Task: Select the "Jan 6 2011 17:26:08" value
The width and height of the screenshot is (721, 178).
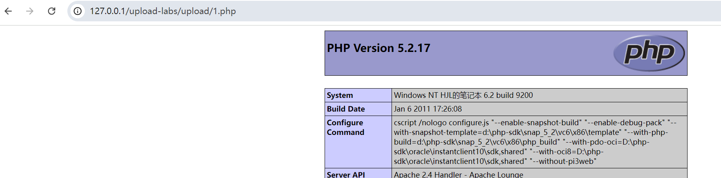Action: tap(428, 109)
